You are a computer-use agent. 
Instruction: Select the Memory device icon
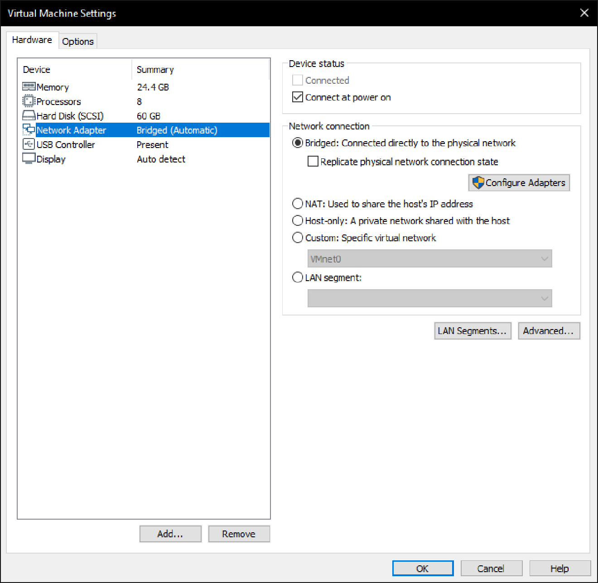pyautogui.click(x=29, y=86)
